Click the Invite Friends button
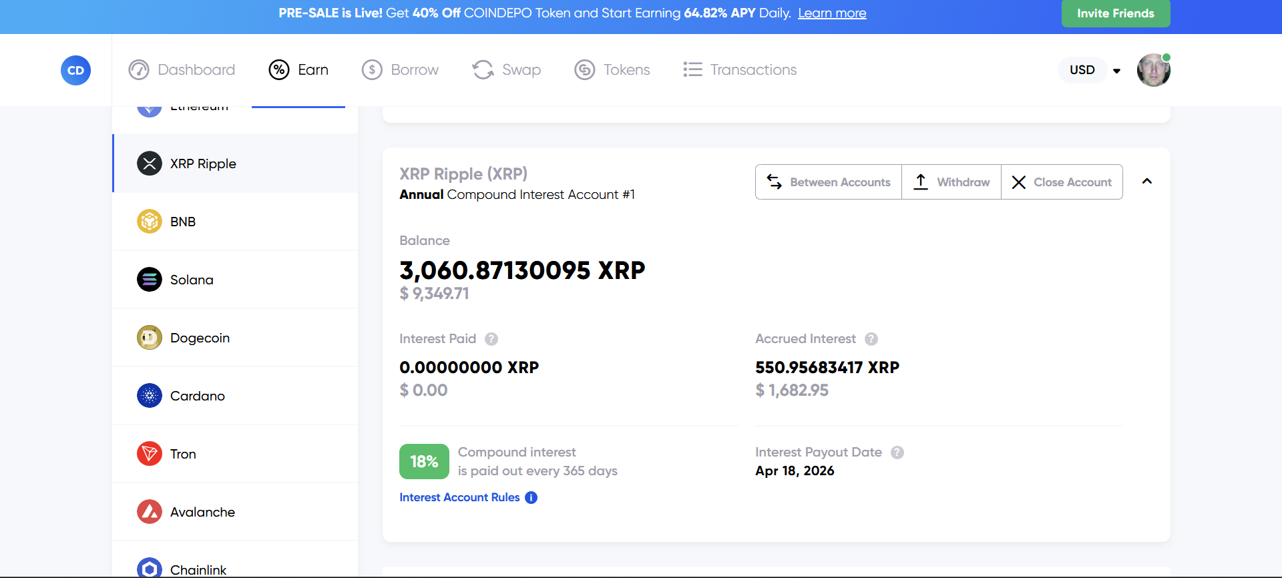This screenshot has height=578, width=1282. (1116, 13)
